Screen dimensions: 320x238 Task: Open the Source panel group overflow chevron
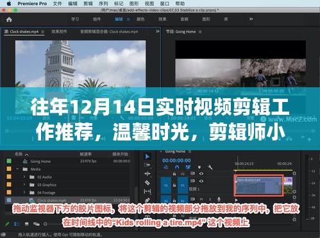[x=158, y=31]
